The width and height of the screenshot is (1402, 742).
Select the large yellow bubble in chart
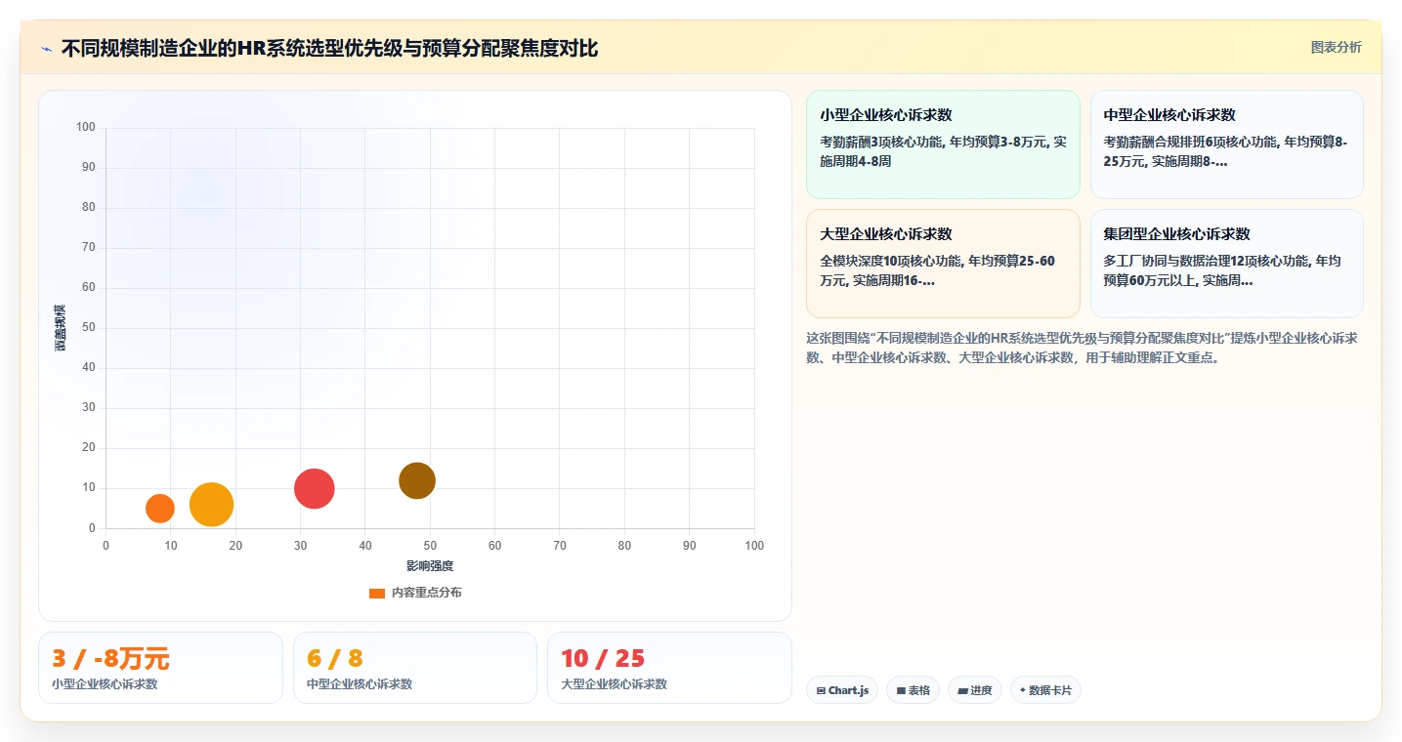[211, 505]
